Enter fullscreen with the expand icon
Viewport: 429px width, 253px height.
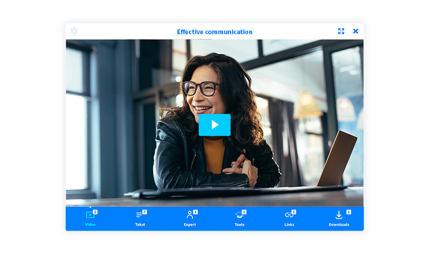pyautogui.click(x=341, y=31)
